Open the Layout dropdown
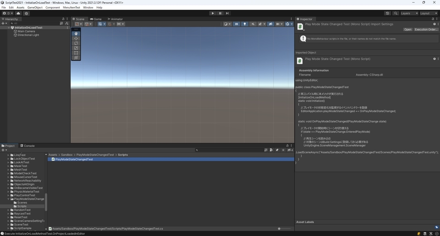The height and width of the screenshot is (236, 440). click(x=428, y=13)
